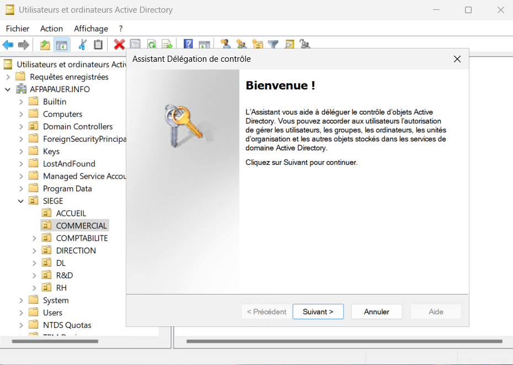Collapse the AFPAPAUER.INFO domain node

click(8, 89)
